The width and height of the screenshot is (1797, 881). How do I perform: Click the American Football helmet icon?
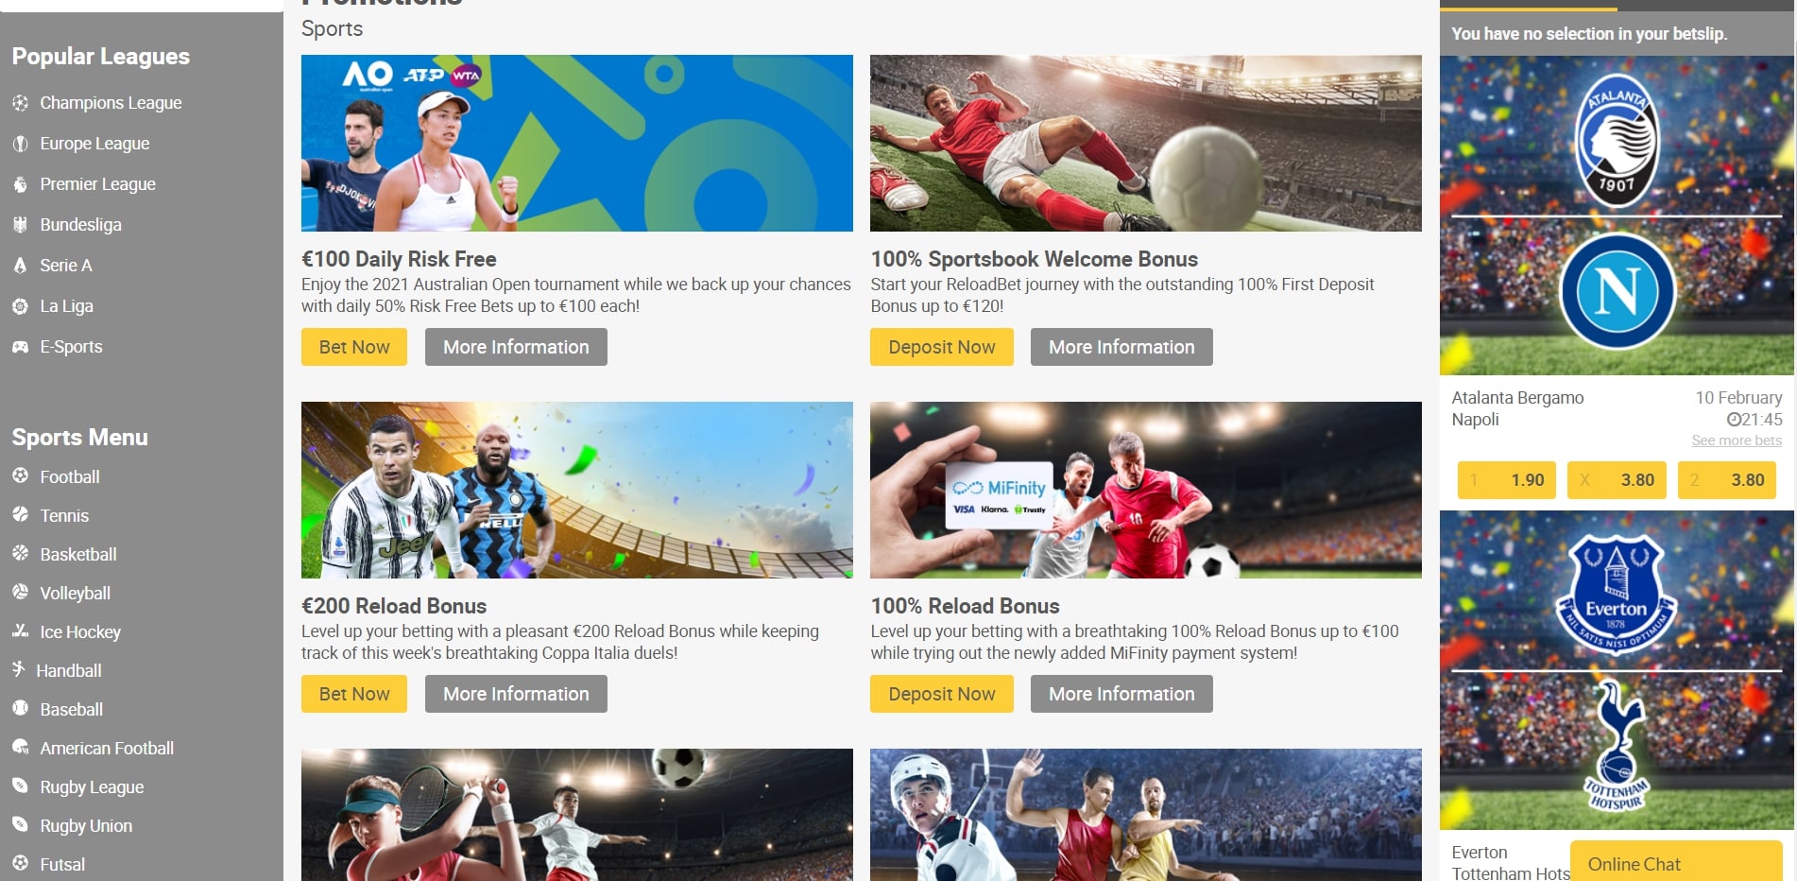pos(20,748)
